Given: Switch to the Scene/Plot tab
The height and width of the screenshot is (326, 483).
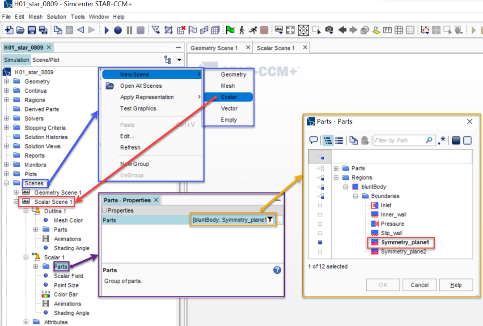Looking at the screenshot, I should coord(46,60).
